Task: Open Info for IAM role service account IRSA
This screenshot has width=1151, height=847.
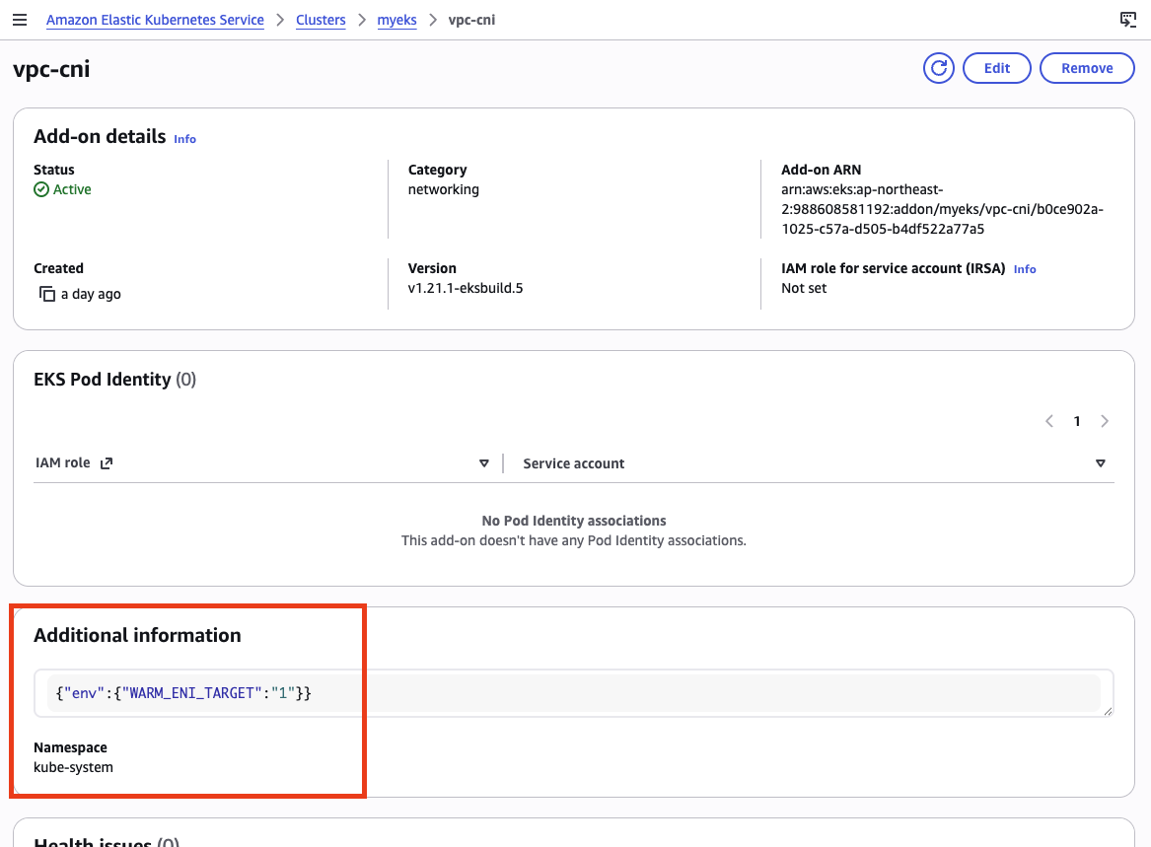Action: tap(1024, 268)
